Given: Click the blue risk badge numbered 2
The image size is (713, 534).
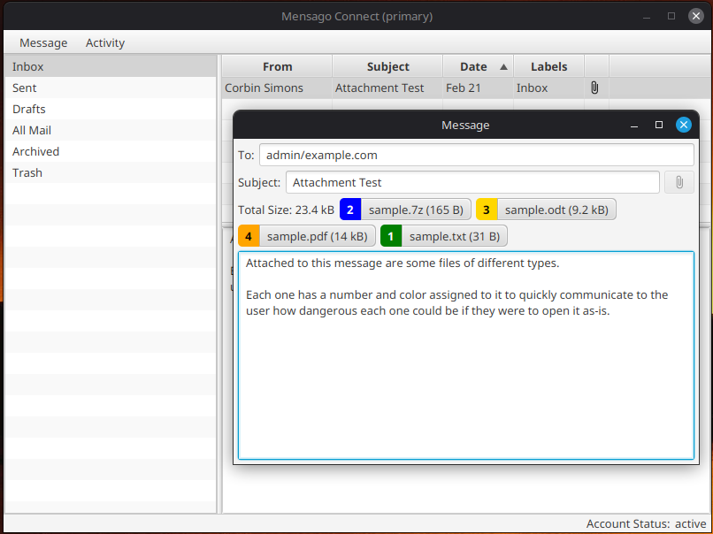Looking at the screenshot, I should pos(350,210).
